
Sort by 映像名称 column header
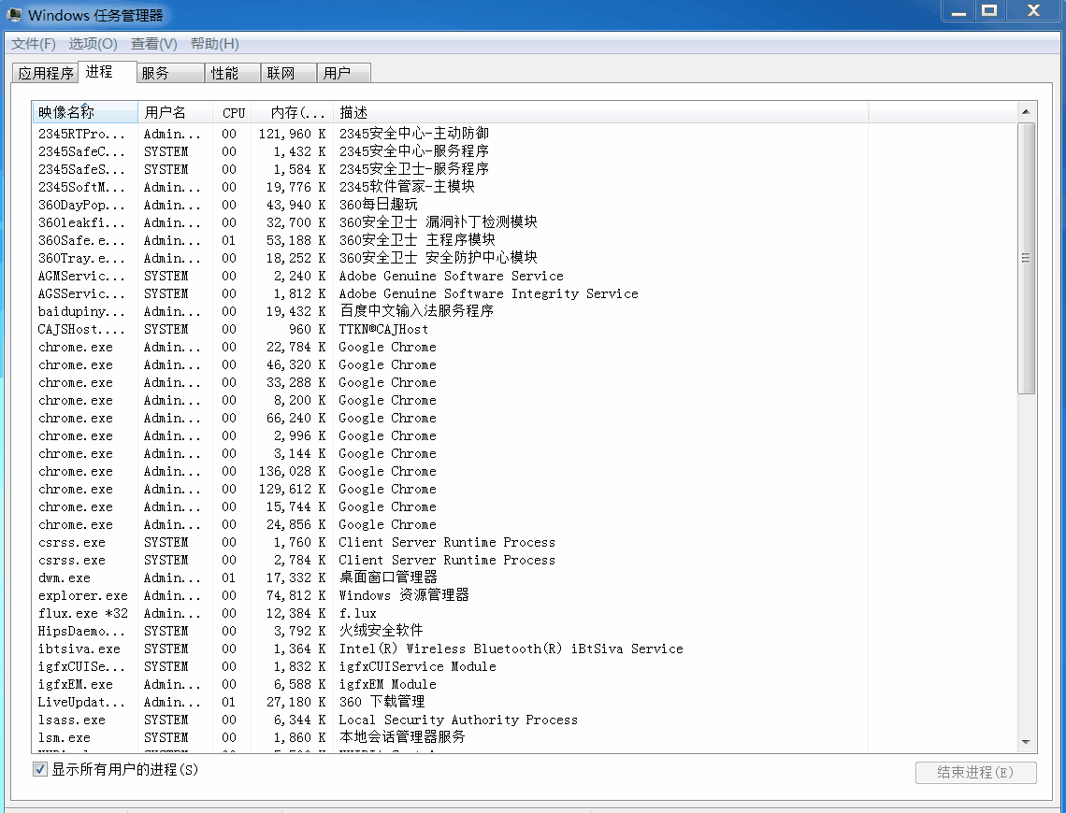(x=84, y=113)
